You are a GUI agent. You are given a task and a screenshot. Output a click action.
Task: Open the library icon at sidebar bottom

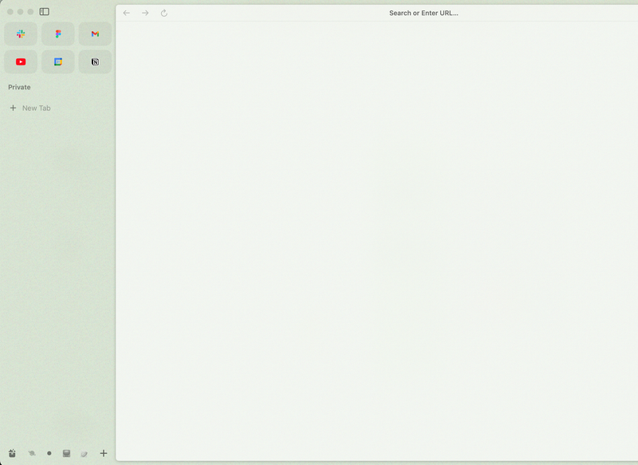coord(12,453)
